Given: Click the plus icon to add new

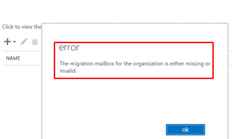Looking at the screenshot, I should pos(7,41).
